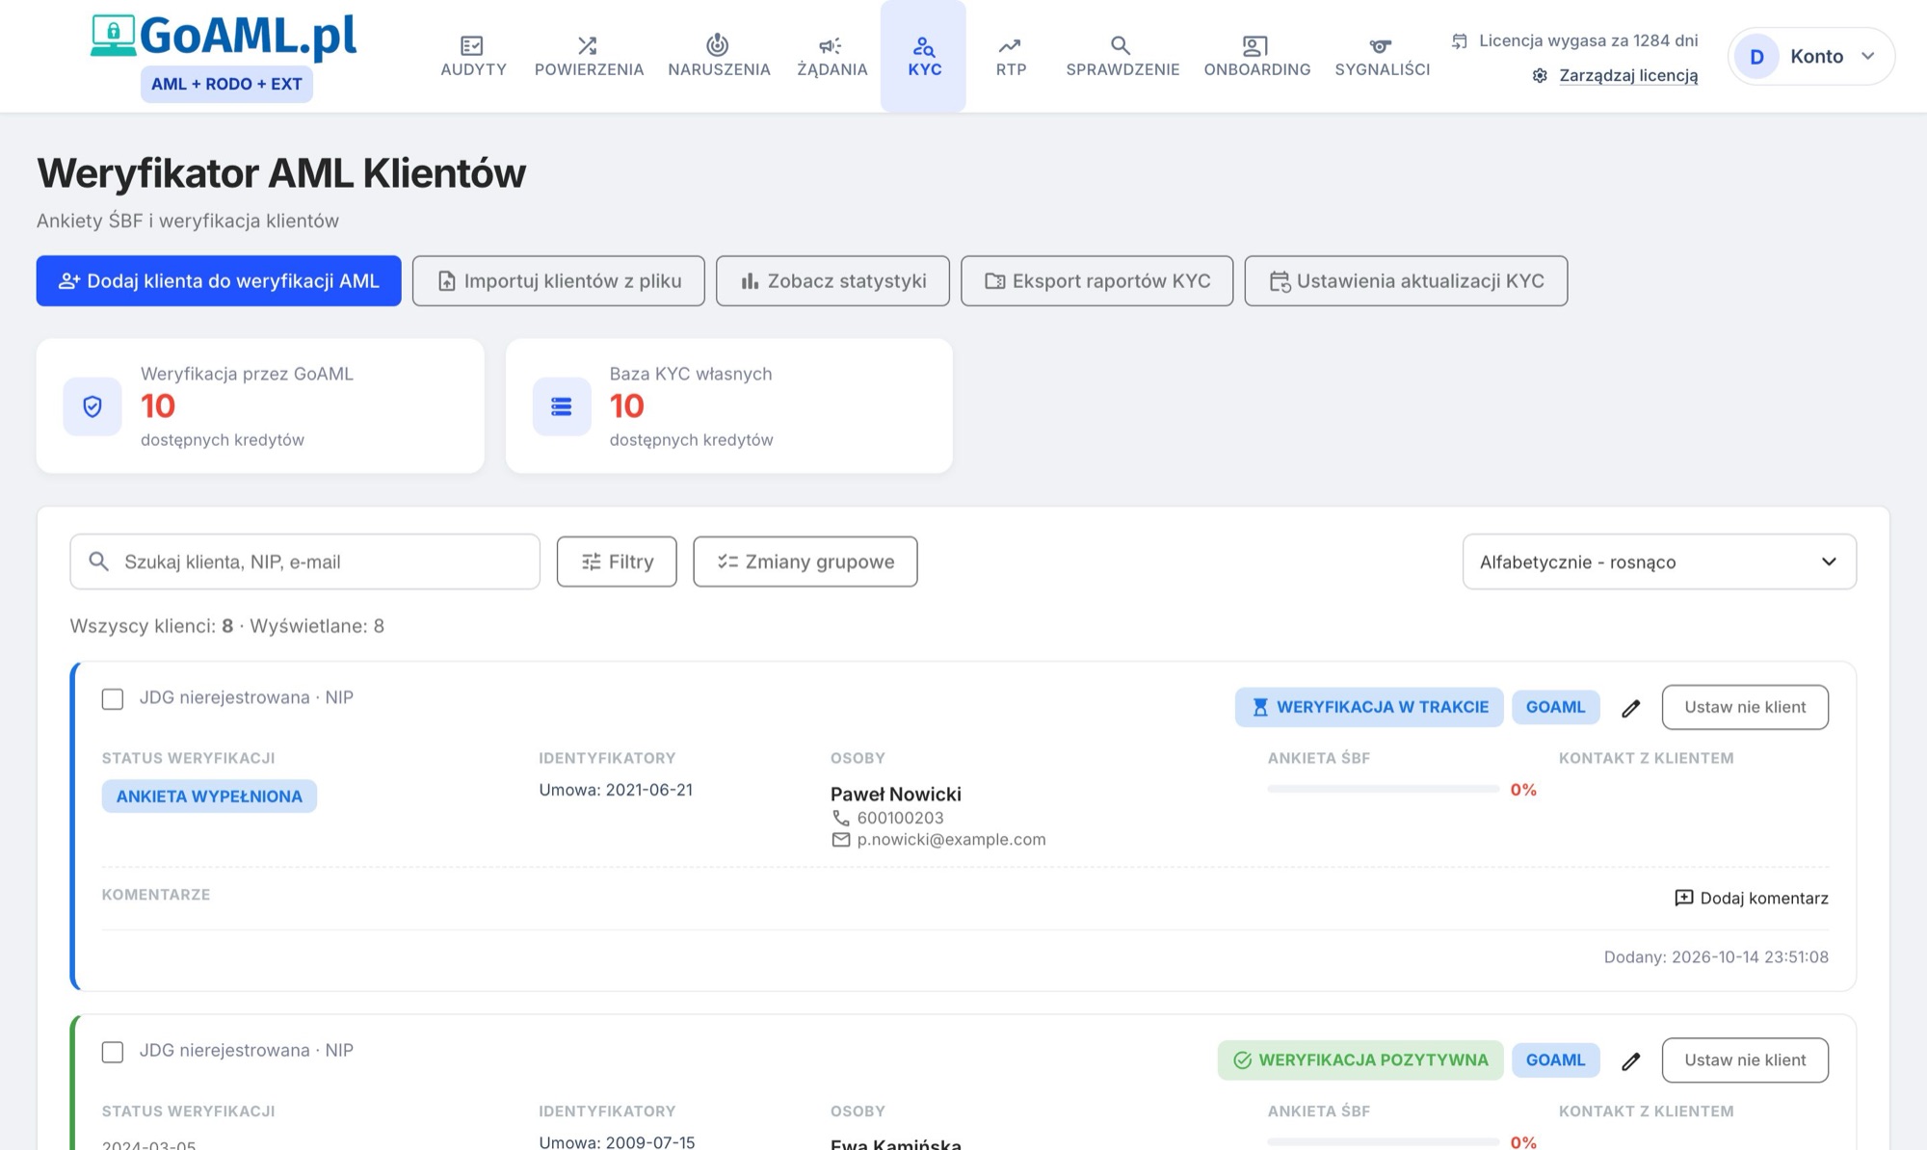
Task: Click the Ankieta ŚBF progress bar for Paweł Nowicki
Action: point(1383,789)
